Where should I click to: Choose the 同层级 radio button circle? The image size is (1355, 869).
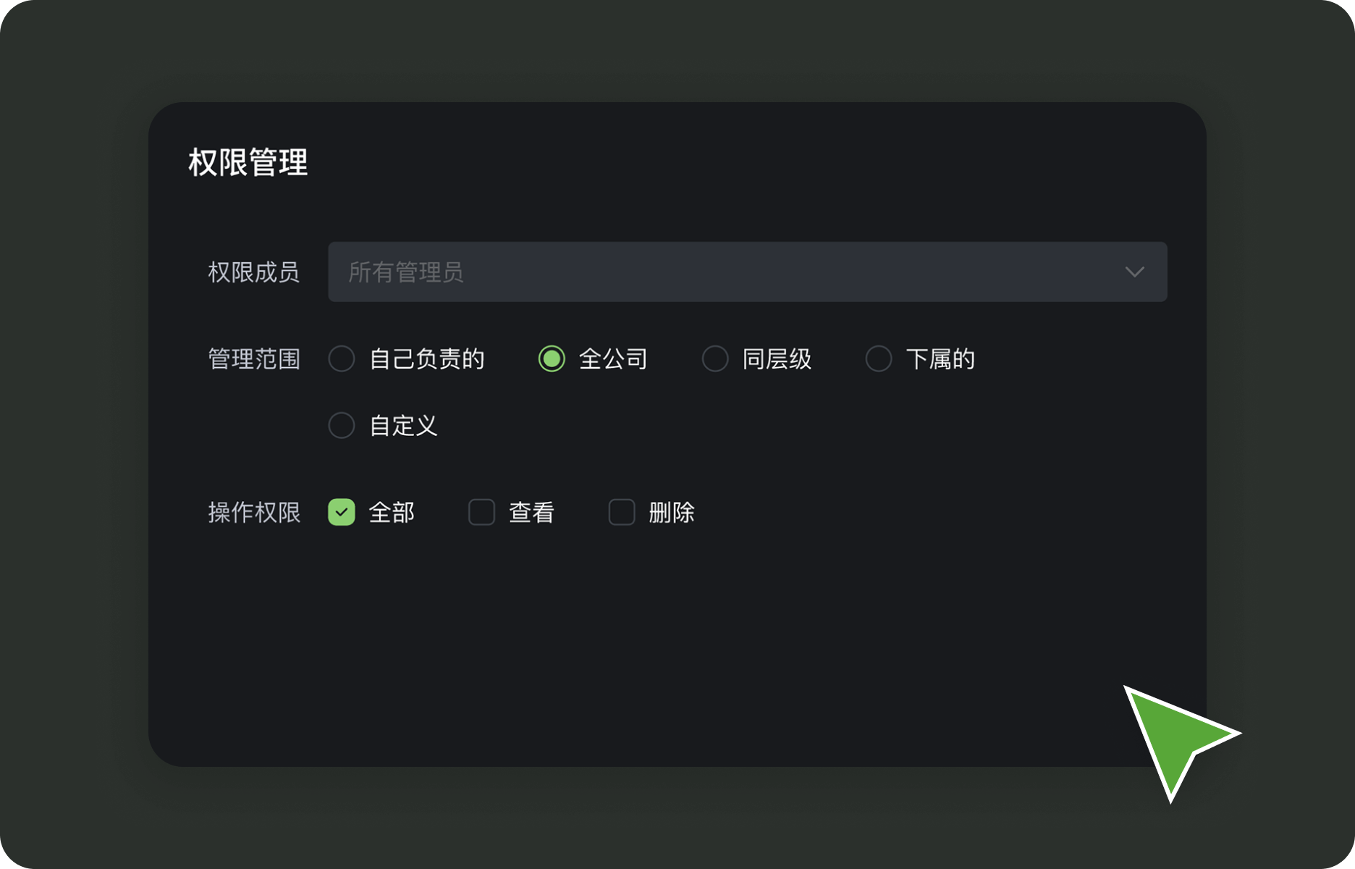coord(715,358)
